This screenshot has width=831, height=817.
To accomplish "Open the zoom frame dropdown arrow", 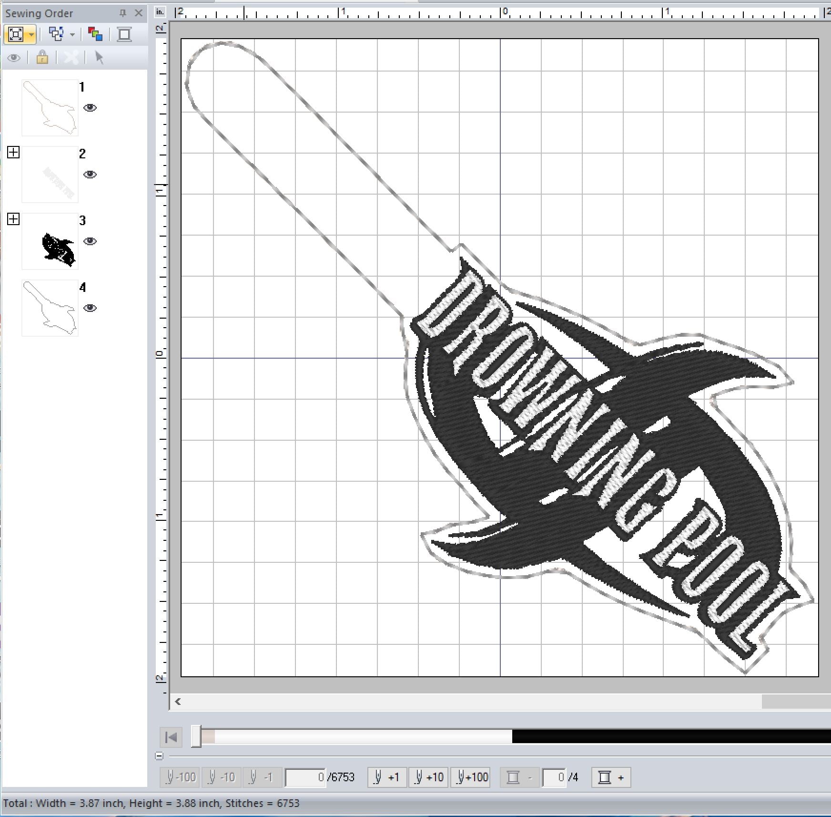I will [31, 34].
